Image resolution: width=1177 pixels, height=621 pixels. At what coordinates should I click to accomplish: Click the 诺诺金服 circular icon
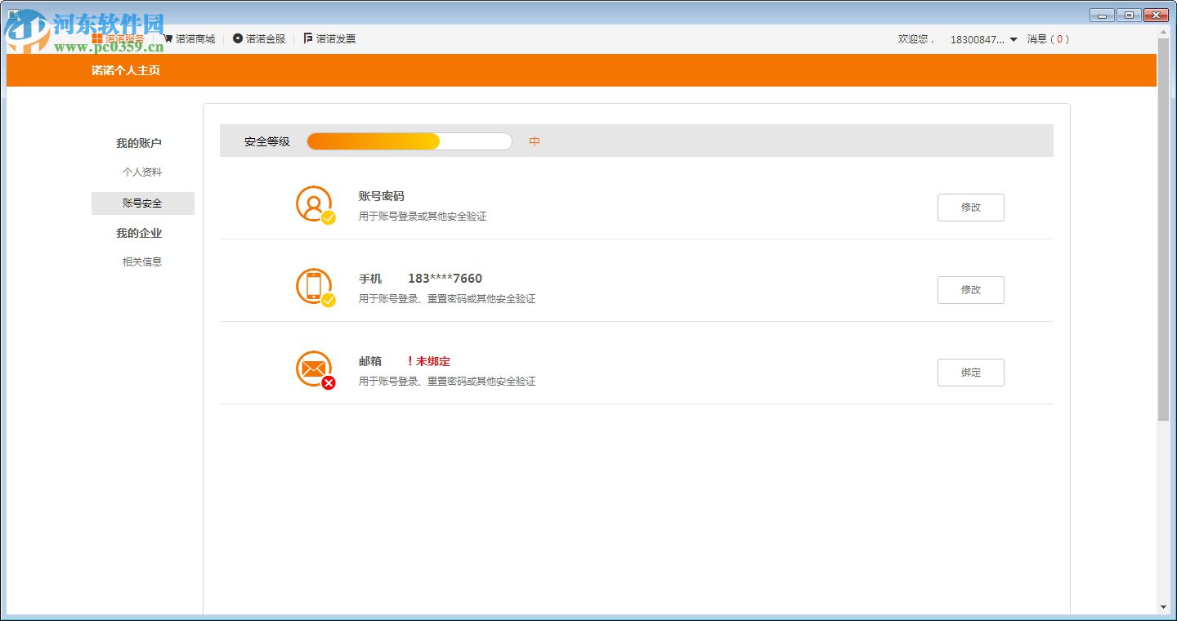[x=236, y=38]
